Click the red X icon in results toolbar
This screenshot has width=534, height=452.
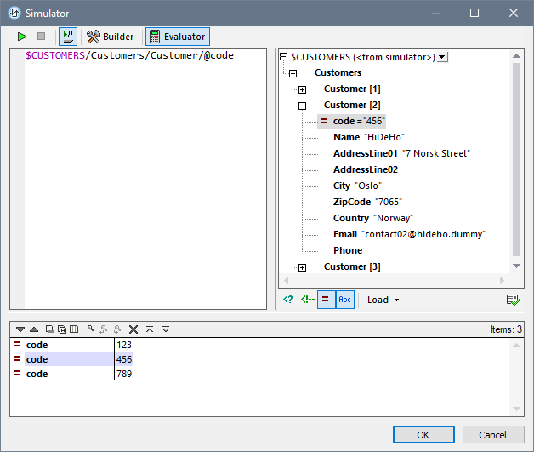(x=133, y=329)
